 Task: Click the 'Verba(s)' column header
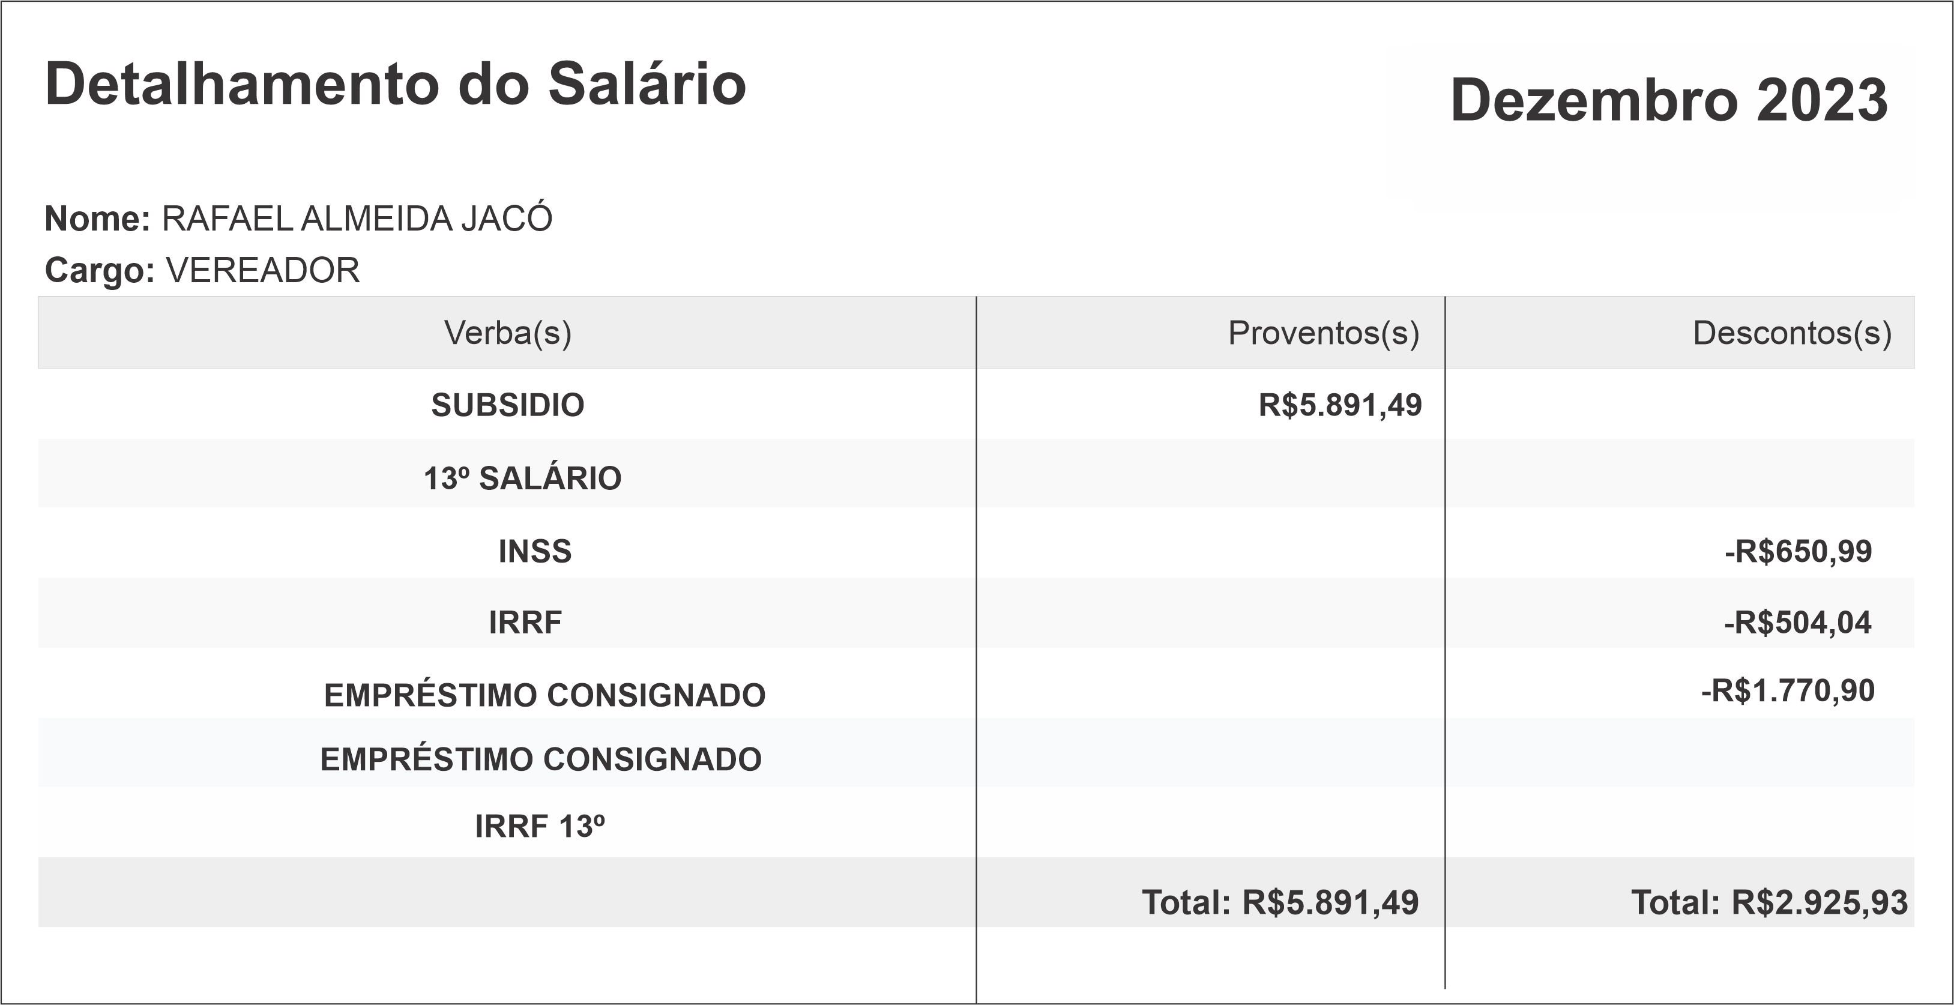pyautogui.click(x=507, y=333)
